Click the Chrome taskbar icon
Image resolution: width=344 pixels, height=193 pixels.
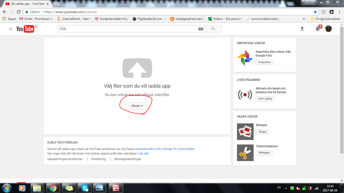[53, 188]
